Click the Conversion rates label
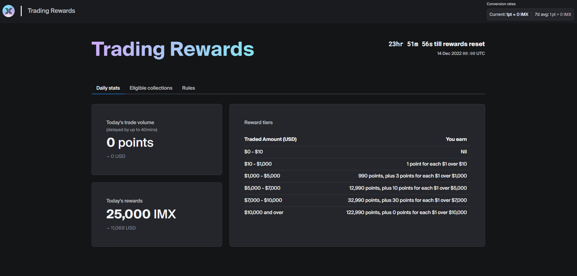The width and height of the screenshot is (577, 276). 501,4
